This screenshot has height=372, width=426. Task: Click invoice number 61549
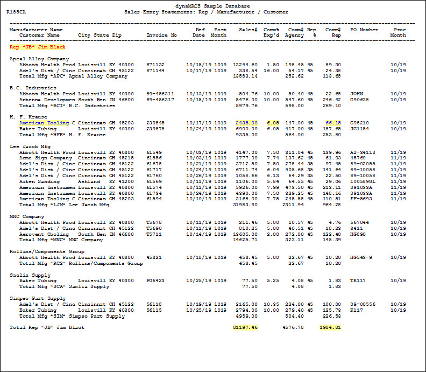click(154, 152)
